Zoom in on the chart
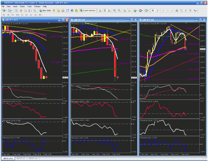 tap(114, 10)
